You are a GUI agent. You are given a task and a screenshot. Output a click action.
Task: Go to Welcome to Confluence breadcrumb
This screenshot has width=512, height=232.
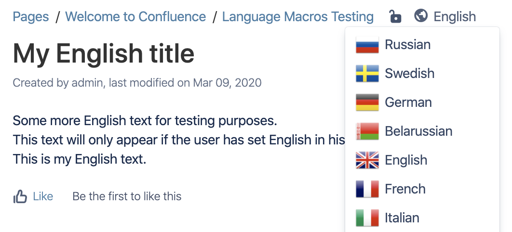[x=135, y=16]
